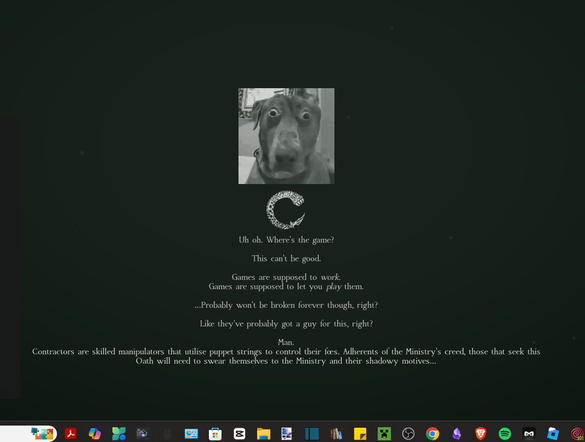Open the red spiral app icon
Screen dimensions: 585x442
coord(577,434)
